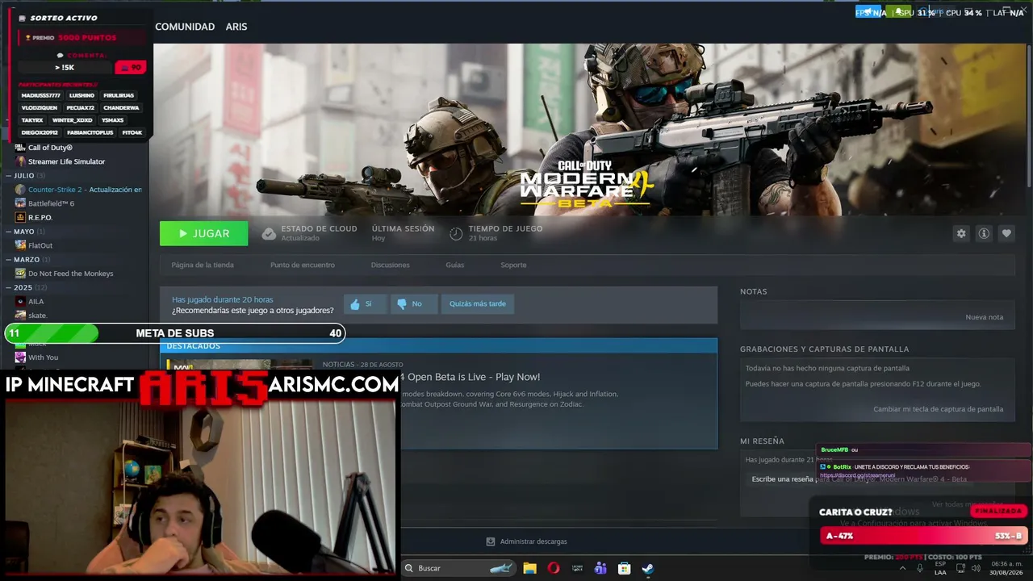Click Nueva nota button

point(984,317)
